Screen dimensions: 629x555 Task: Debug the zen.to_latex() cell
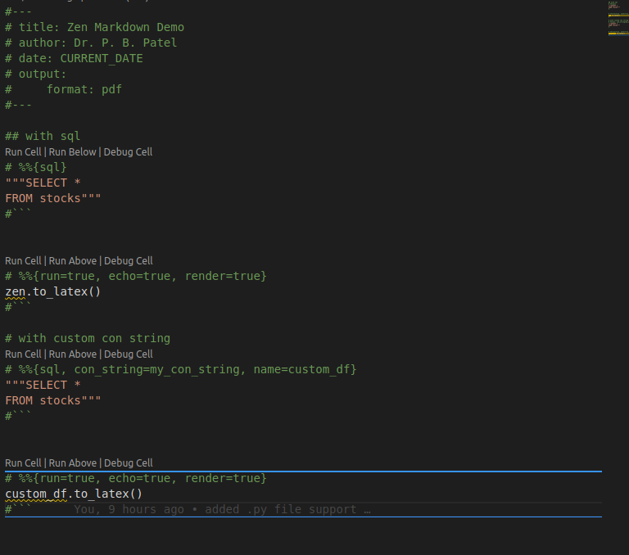coord(129,260)
